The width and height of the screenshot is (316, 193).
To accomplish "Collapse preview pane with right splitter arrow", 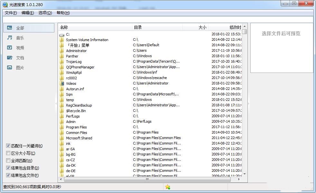I will (249, 104).
